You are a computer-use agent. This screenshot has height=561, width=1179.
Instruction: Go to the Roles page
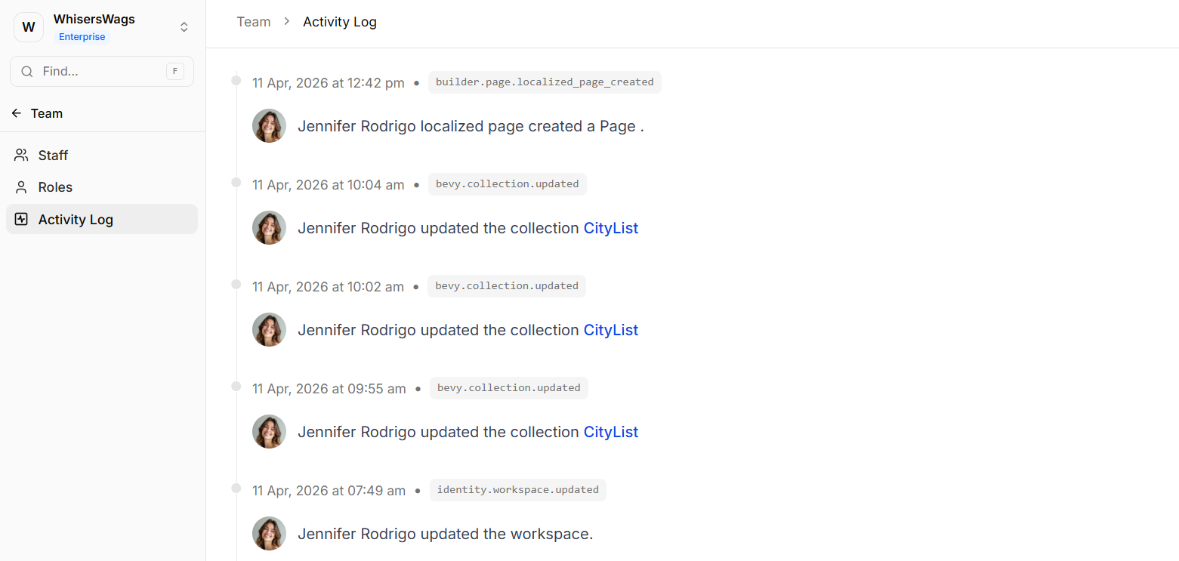coord(55,187)
